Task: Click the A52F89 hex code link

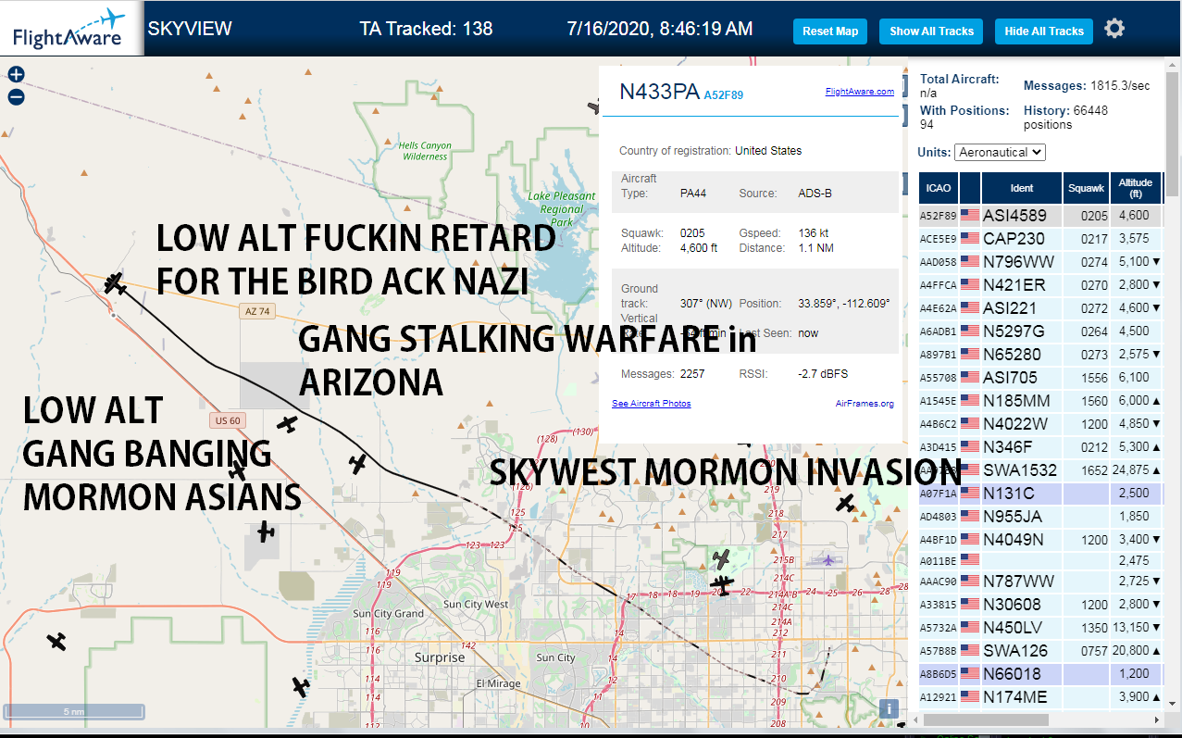Action: (724, 94)
